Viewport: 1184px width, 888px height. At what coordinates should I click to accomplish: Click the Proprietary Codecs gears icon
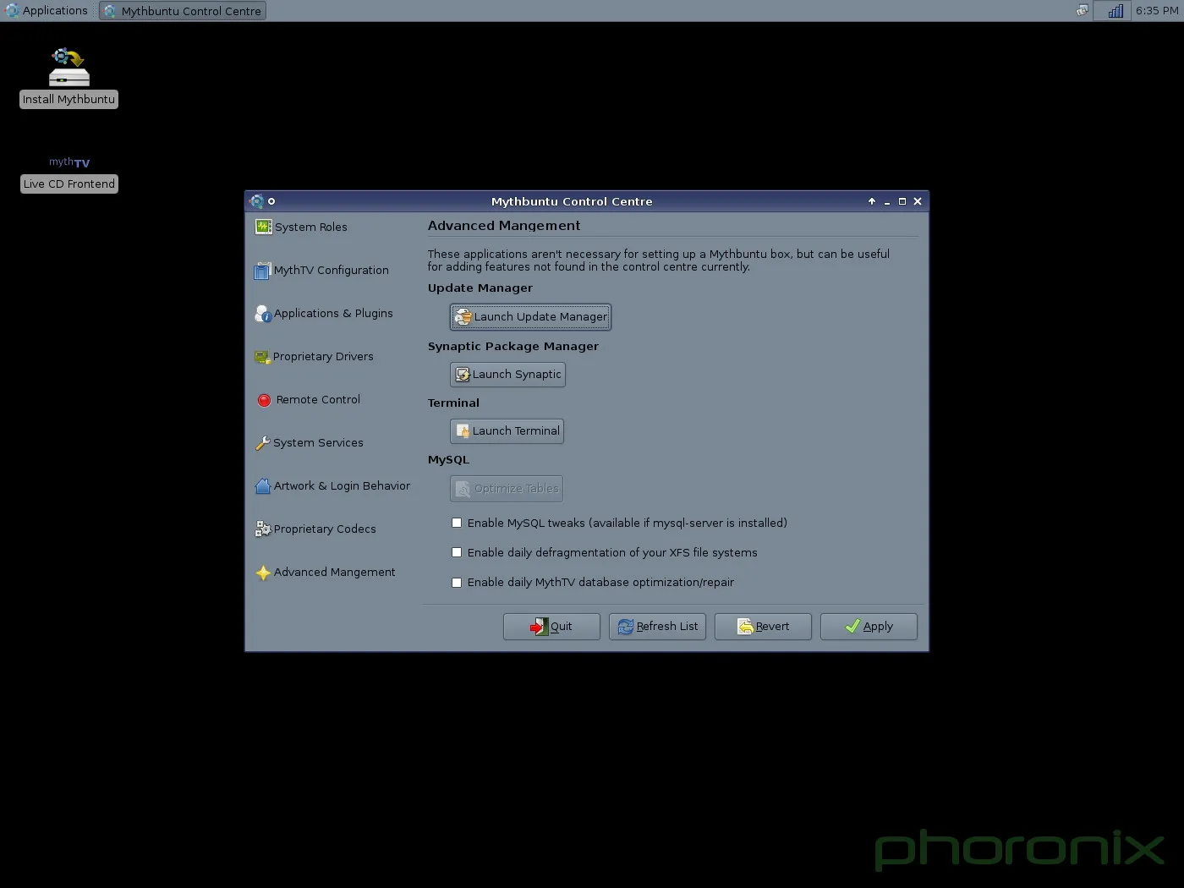coord(263,529)
